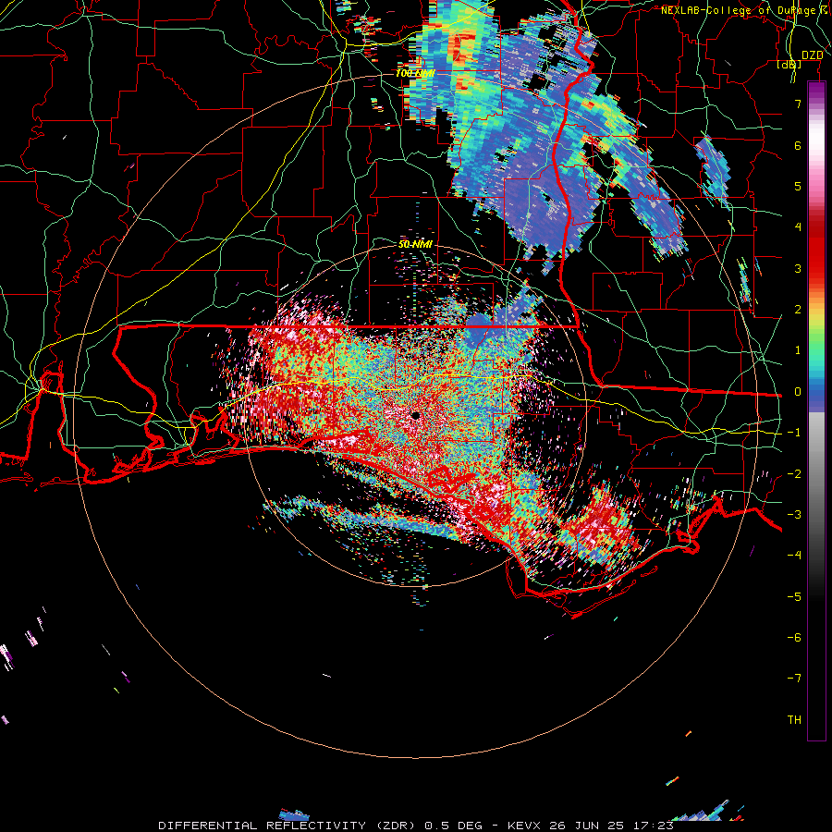Click the 26 JUN 25 date in the caption

click(589, 826)
